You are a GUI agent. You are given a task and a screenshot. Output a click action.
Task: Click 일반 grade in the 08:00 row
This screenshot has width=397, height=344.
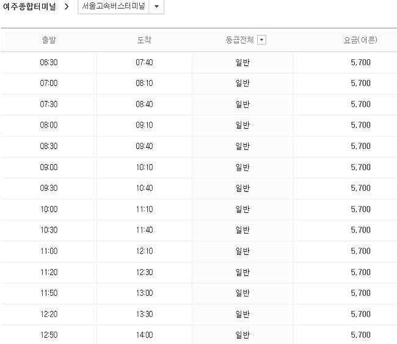(x=242, y=125)
